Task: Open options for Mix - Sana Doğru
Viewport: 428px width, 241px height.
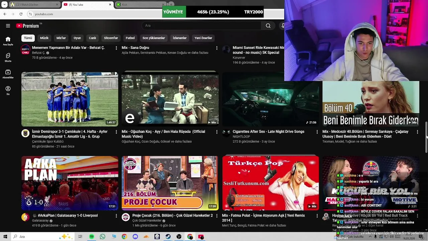Action: click(x=217, y=48)
